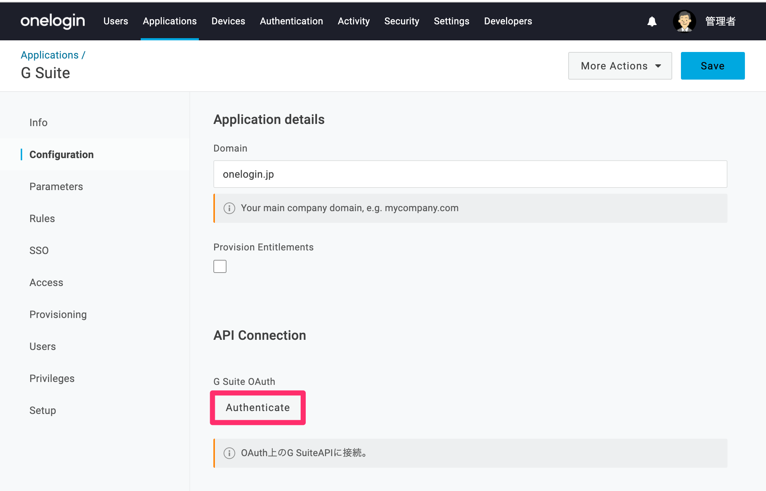The width and height of the screenshot is (766, 491).
Task: Open the Authentication top menu
Action: 292,21
